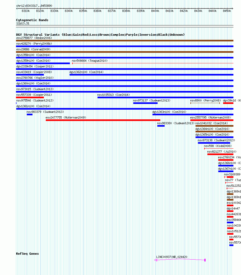Click the dgv14n47 variant label
241x275 pixels.
tap(233, 208)
